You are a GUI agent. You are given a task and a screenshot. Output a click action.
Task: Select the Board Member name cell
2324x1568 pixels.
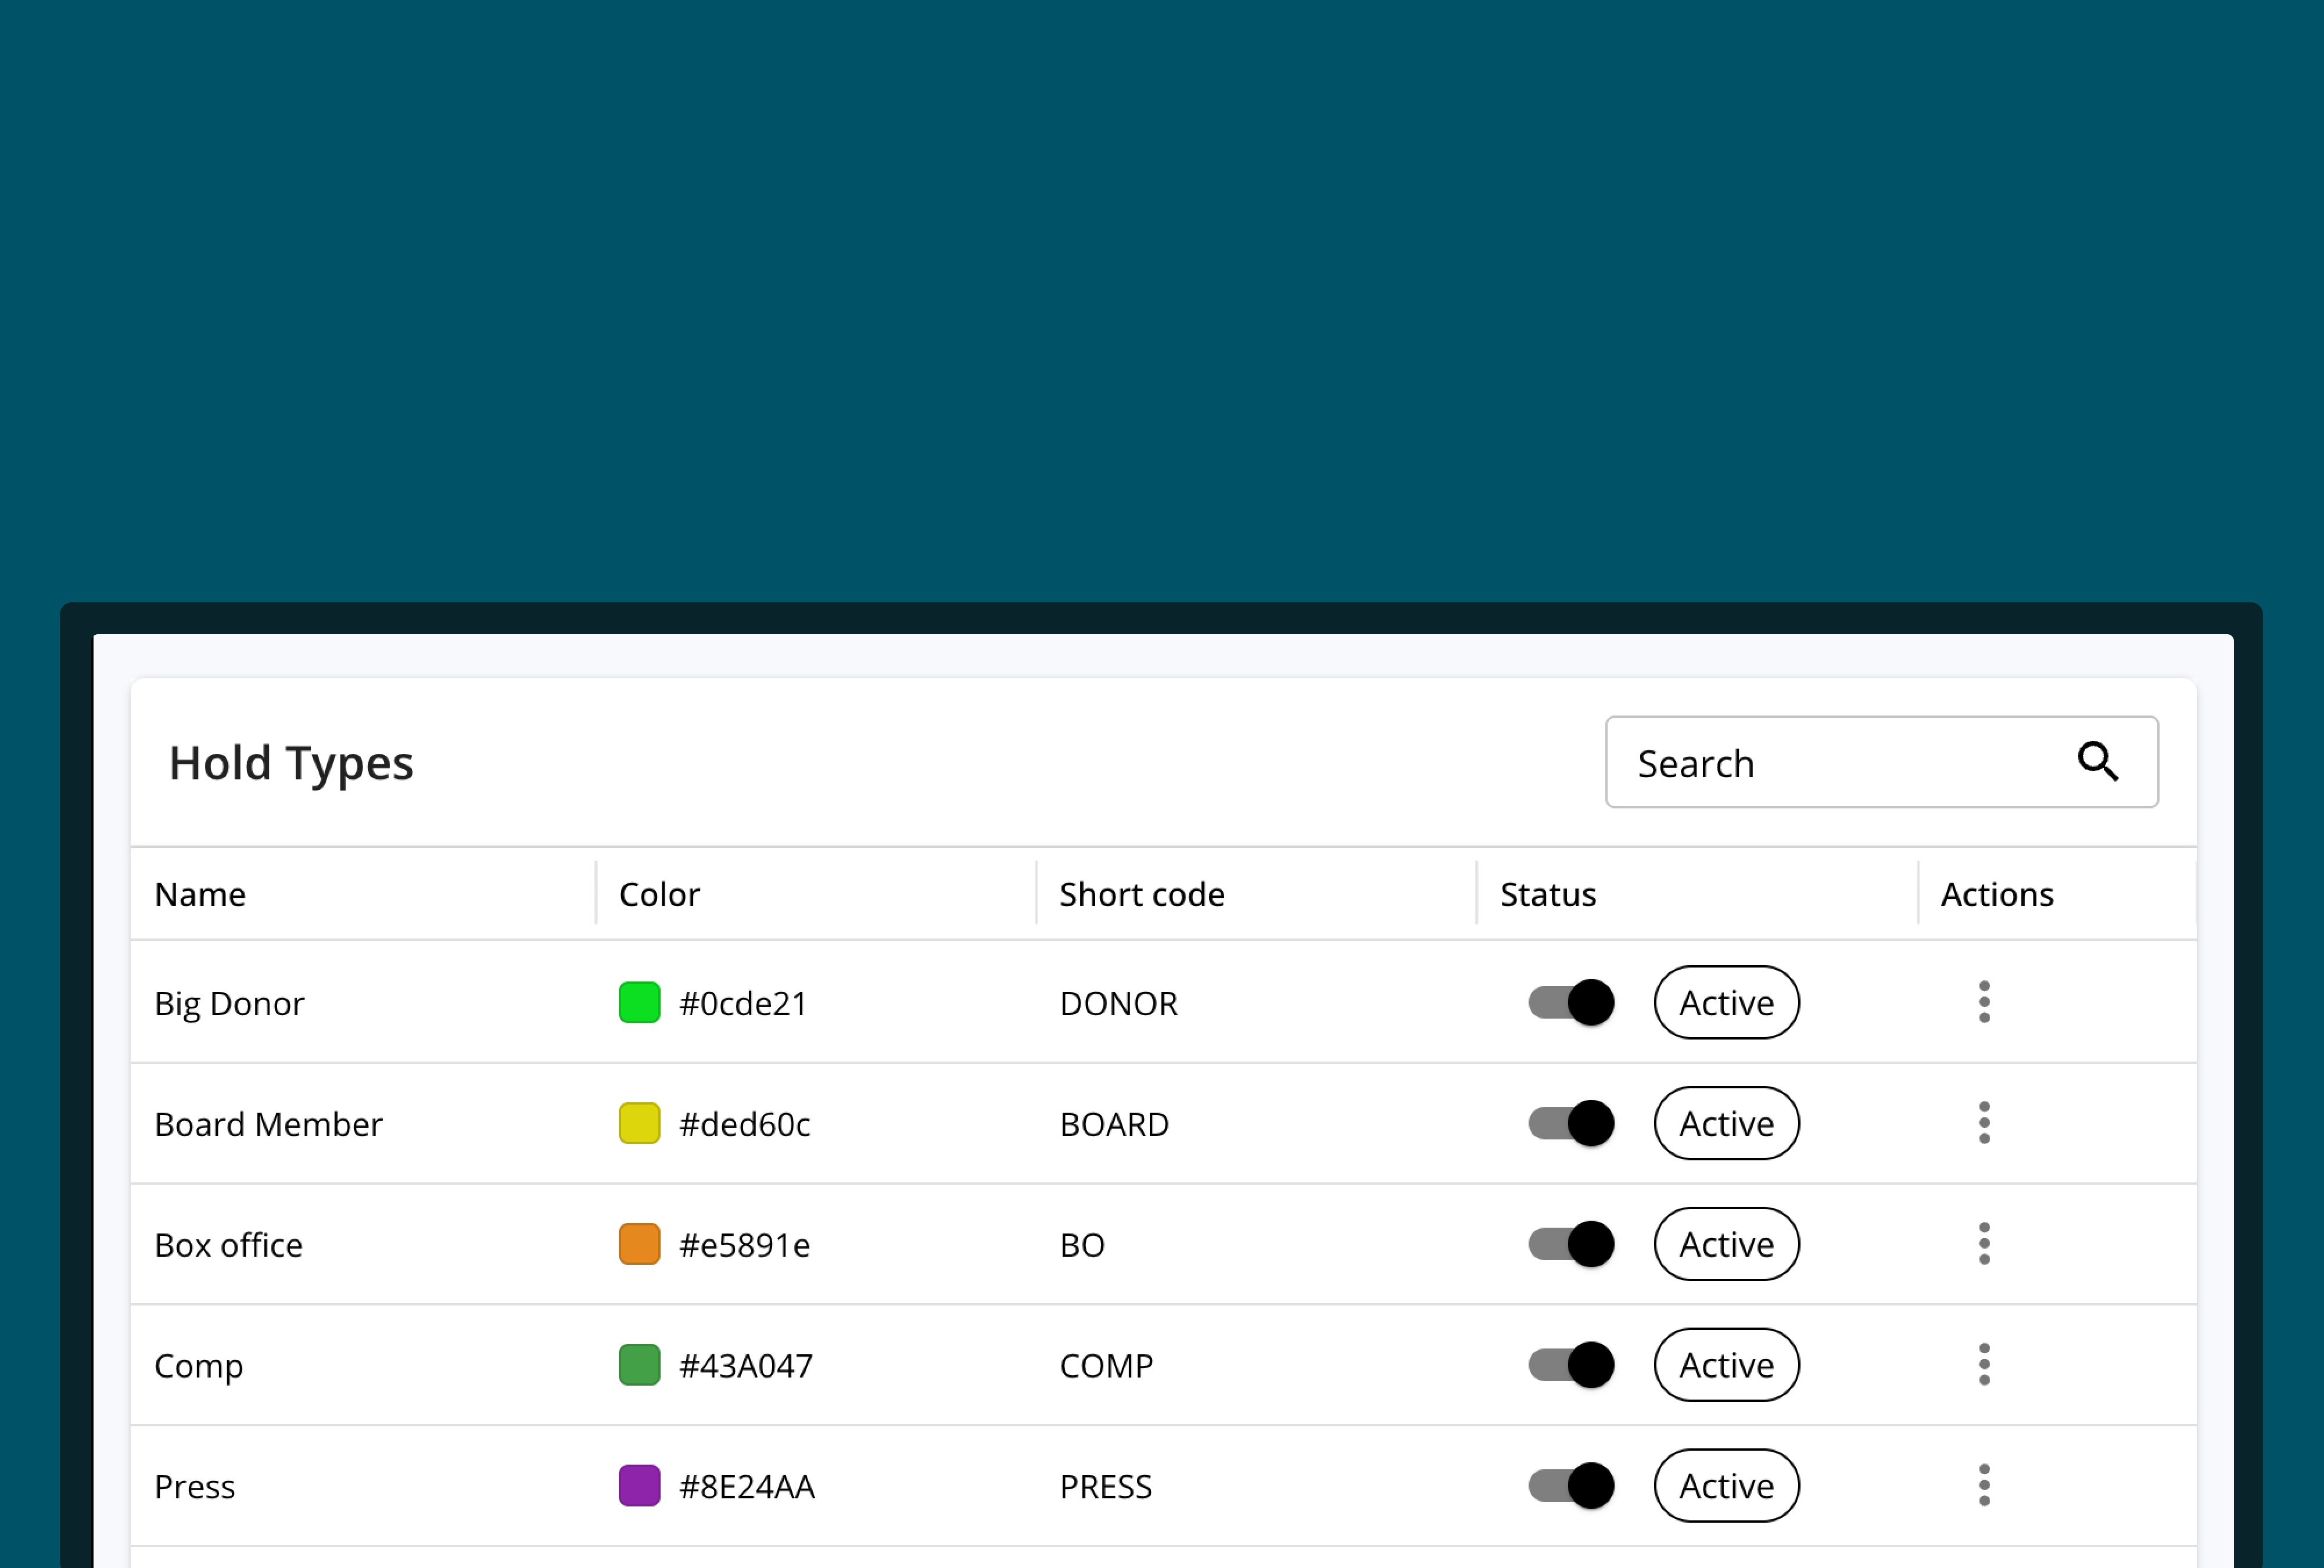[268, 1123]
